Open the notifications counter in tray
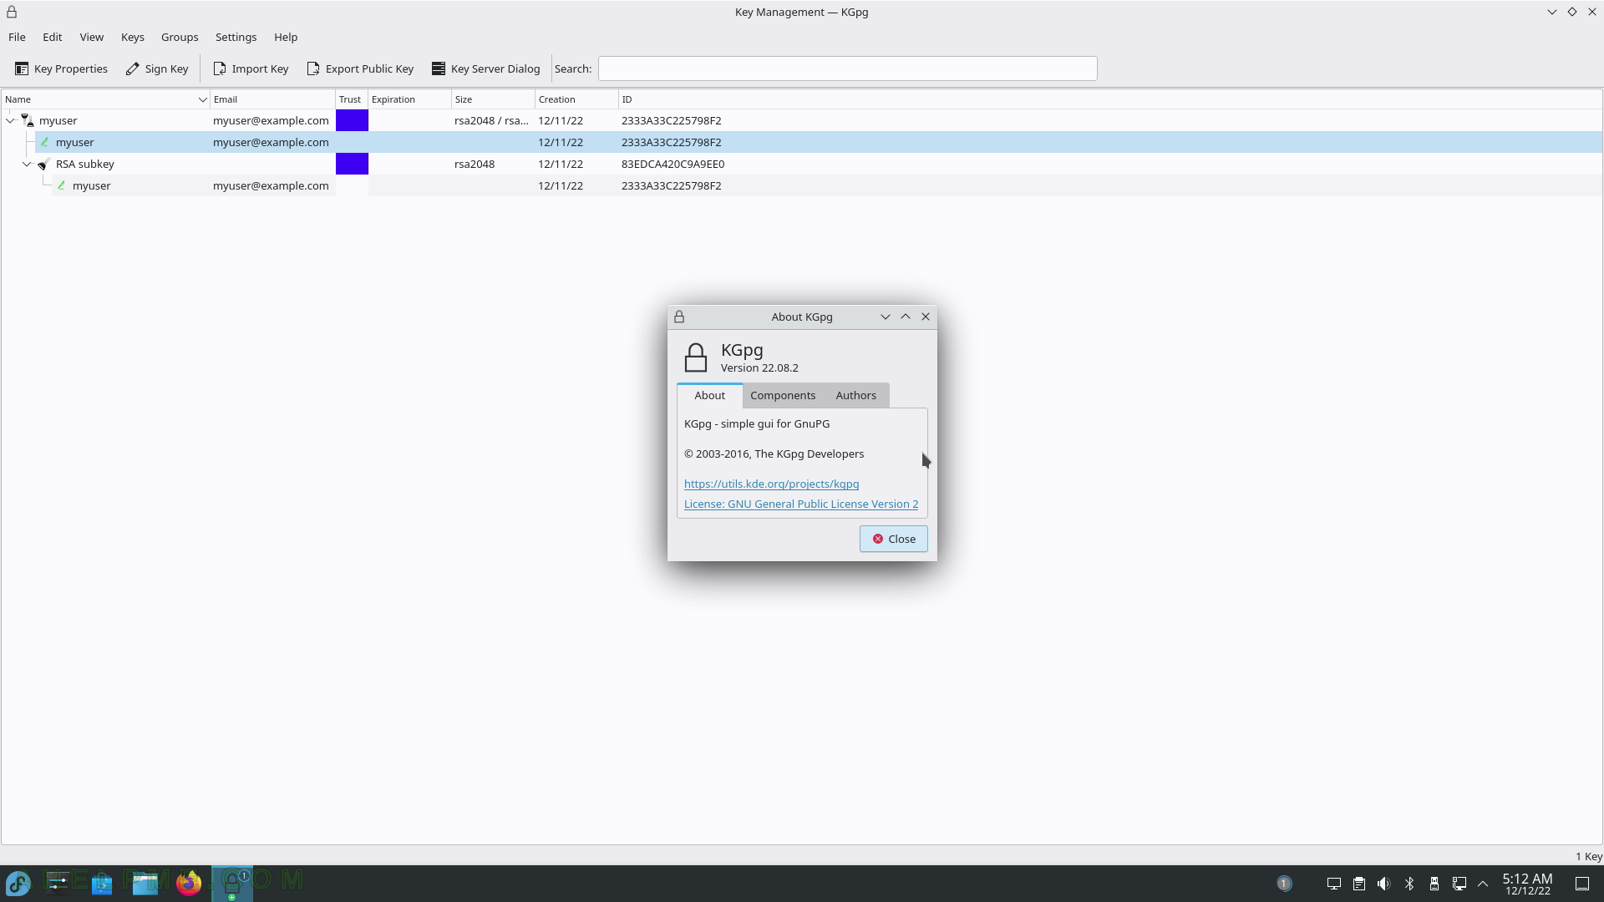This screenshot has height=902, width=1604. (x=1284, y=884)
